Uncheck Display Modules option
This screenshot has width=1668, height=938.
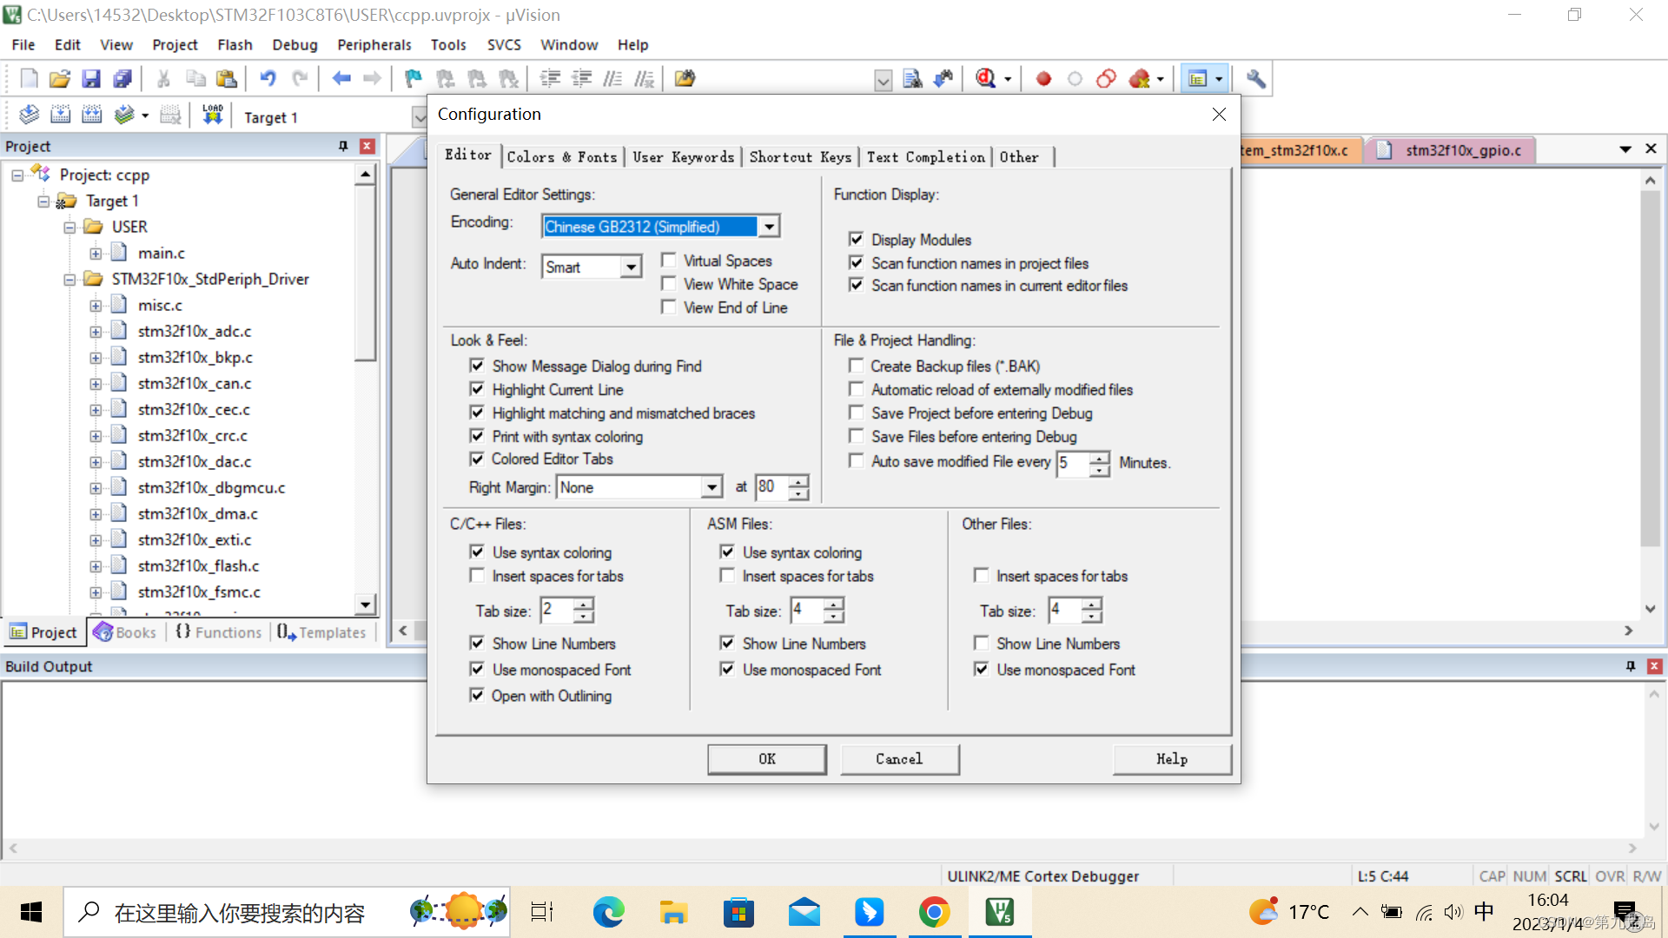coord(857,239)
